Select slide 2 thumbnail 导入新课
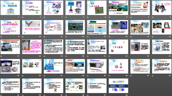 click(x=32, y=8)
